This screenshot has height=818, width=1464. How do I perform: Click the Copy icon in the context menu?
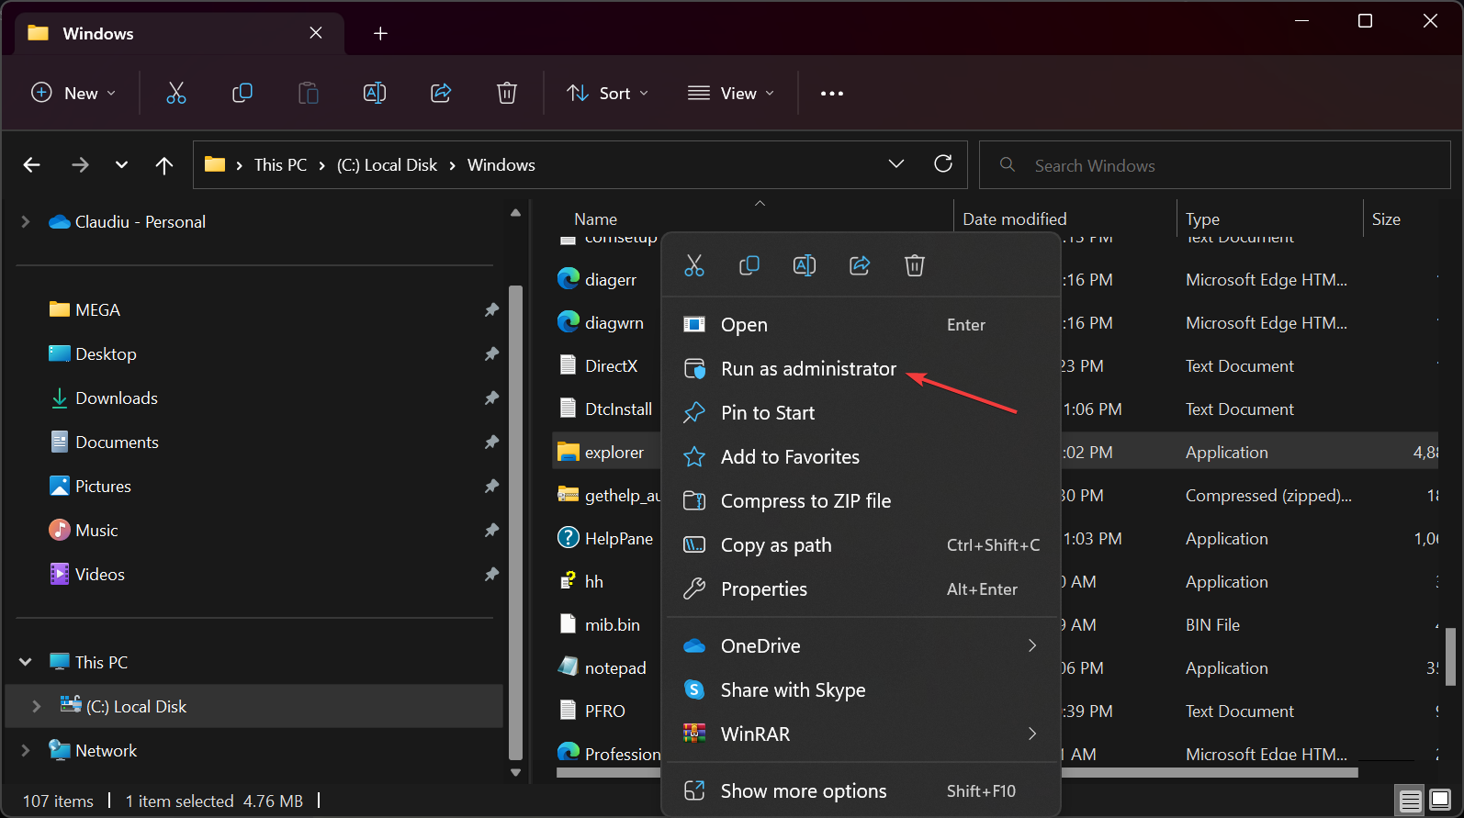click(x=749, y=266)
